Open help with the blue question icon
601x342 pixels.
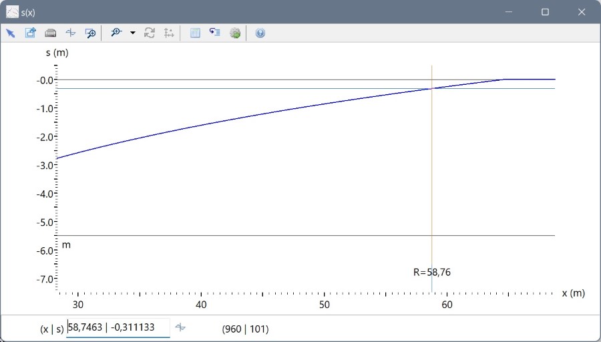pyautogui.click(x=260, y=33)
